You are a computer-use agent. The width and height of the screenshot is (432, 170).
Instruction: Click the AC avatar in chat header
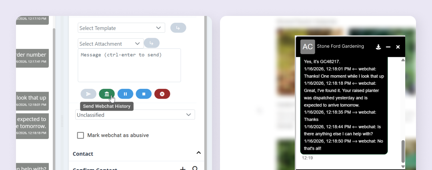(x=308, y=47)
